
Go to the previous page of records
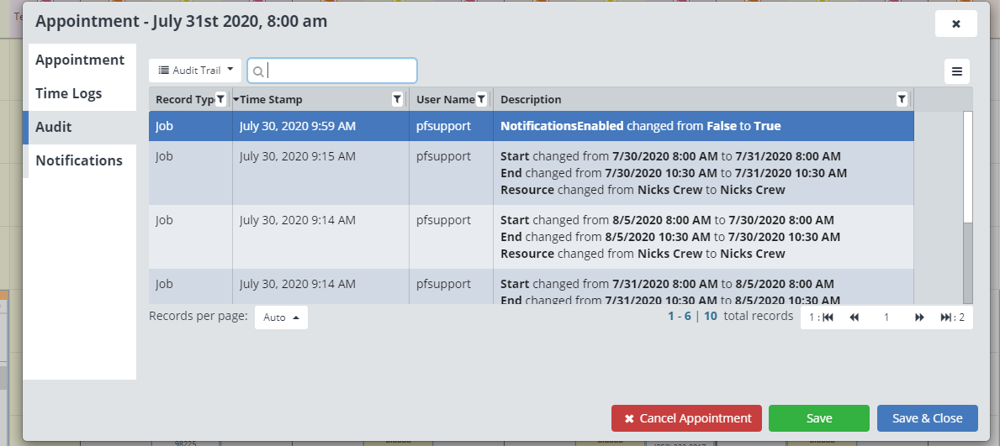pyautogui.click(x=854, y=317)
